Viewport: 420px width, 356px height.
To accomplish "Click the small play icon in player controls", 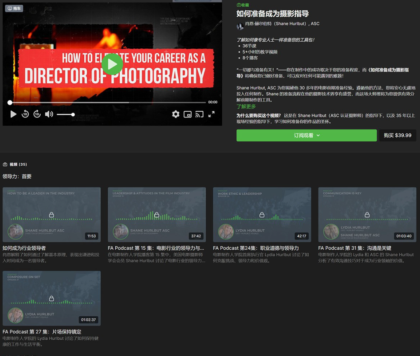I will pos(13,114).
